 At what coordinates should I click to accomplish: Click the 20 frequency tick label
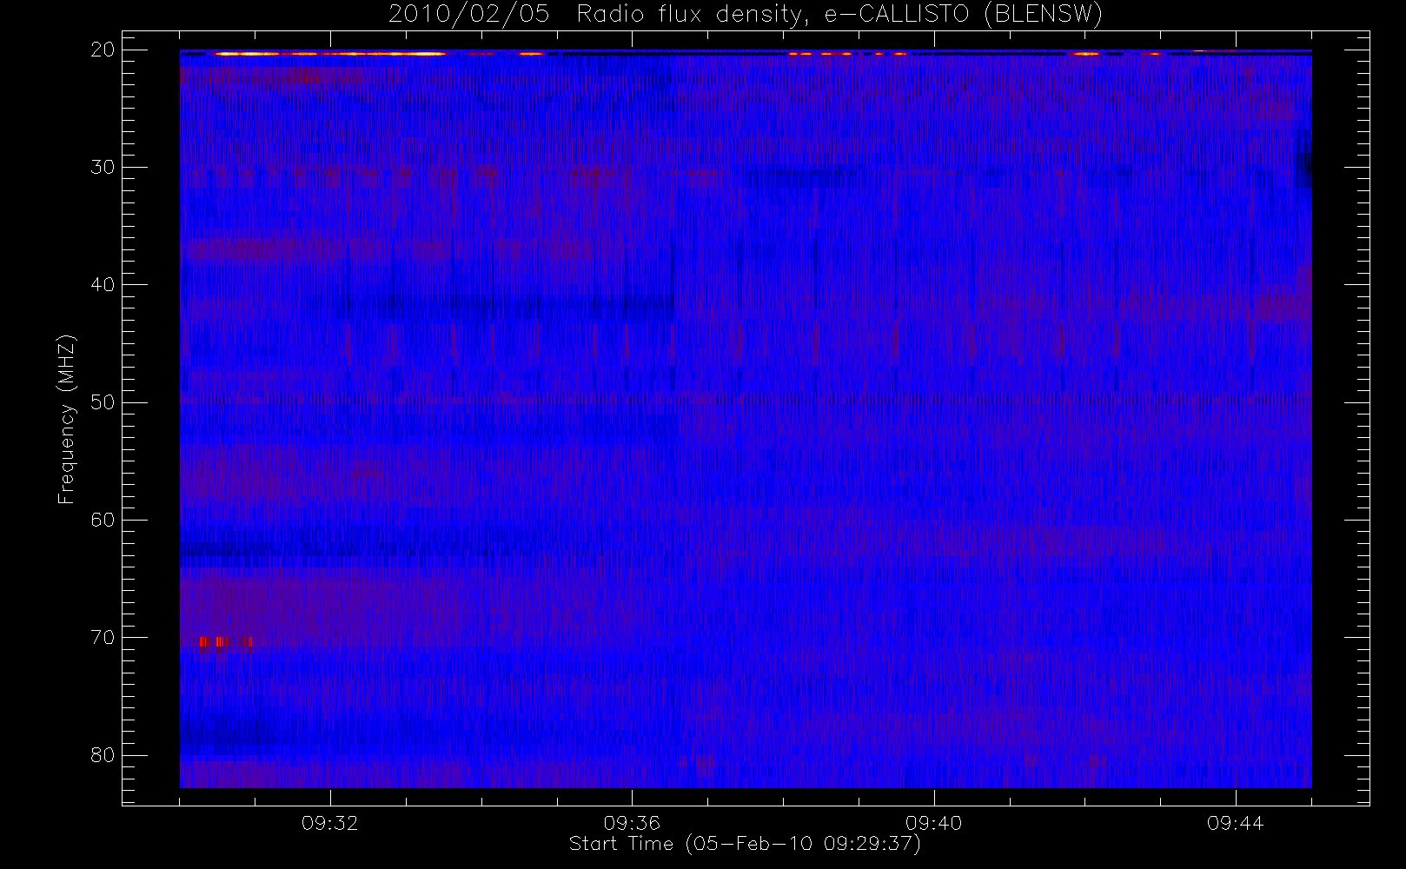click(x=103, y=50)
